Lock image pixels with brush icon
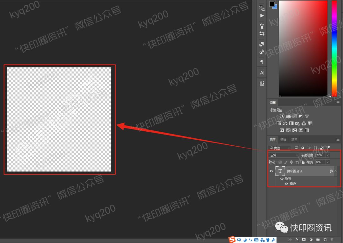This screenshot has height=243, width=343. (286, 162)
